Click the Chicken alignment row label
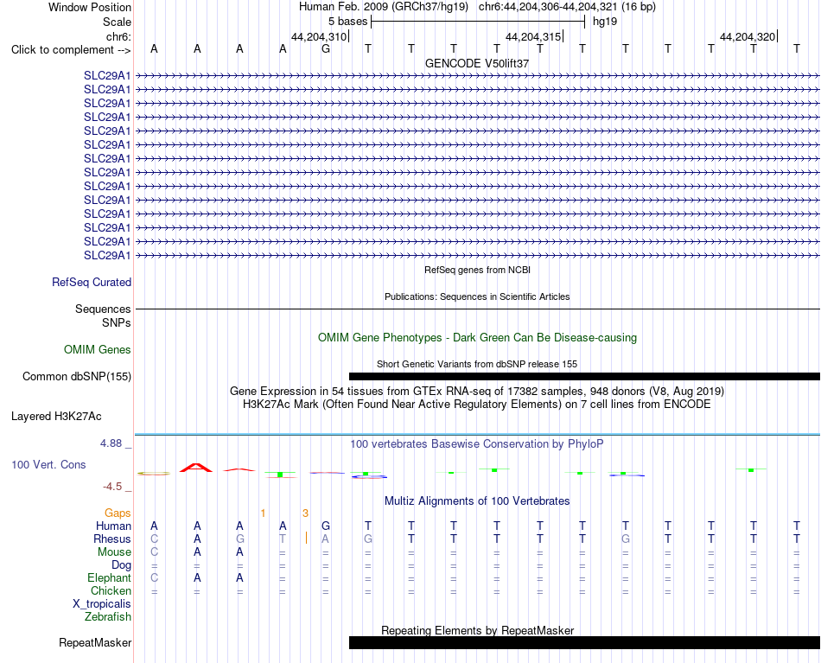Image resolution: width=821 pixels, height=663 pixels. point(111,591)
